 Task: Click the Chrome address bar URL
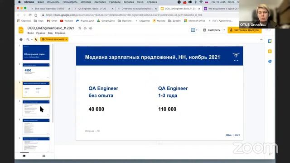pyautogui.click(x=124, y=15)
